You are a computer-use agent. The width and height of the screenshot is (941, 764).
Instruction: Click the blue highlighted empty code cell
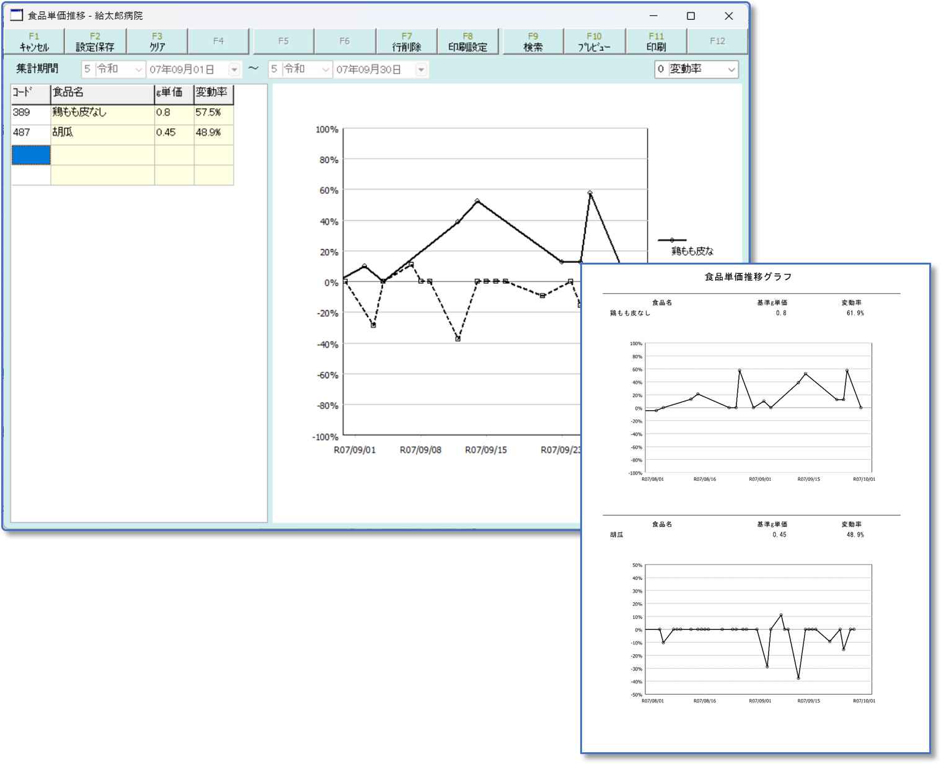[x=31, y=155]
